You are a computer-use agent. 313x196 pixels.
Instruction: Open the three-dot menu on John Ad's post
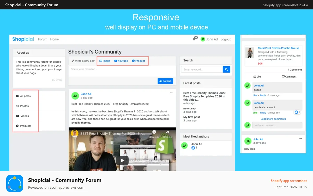(171, 93)
